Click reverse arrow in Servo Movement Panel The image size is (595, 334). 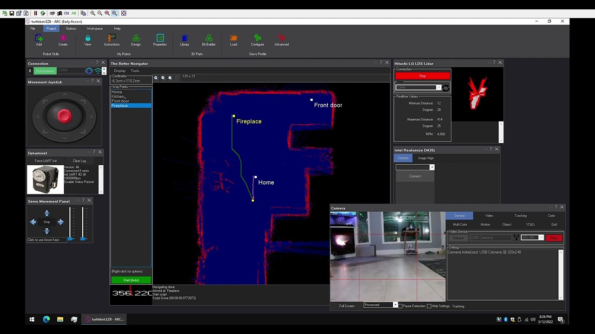[46, 231]
